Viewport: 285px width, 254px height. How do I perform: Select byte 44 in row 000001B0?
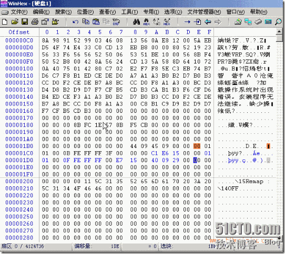pos(134,146)
